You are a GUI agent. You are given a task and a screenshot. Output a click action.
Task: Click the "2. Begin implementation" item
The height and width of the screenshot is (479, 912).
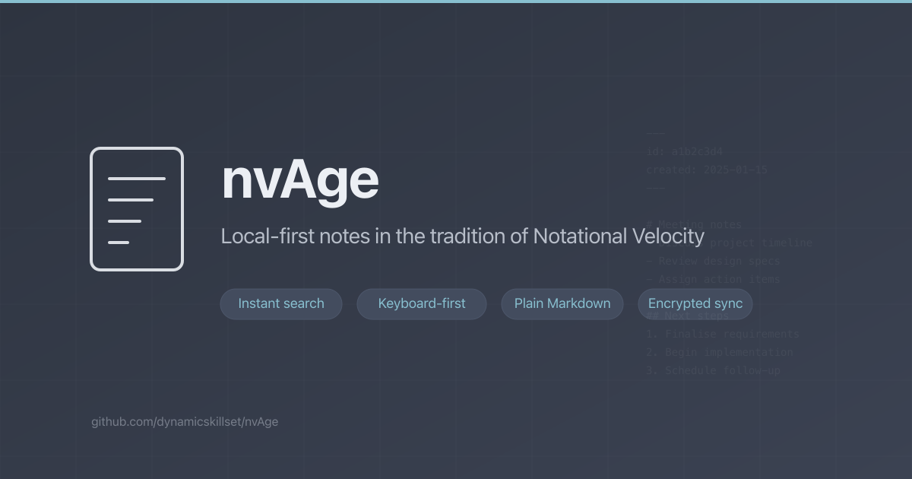(x=719, y=353)
